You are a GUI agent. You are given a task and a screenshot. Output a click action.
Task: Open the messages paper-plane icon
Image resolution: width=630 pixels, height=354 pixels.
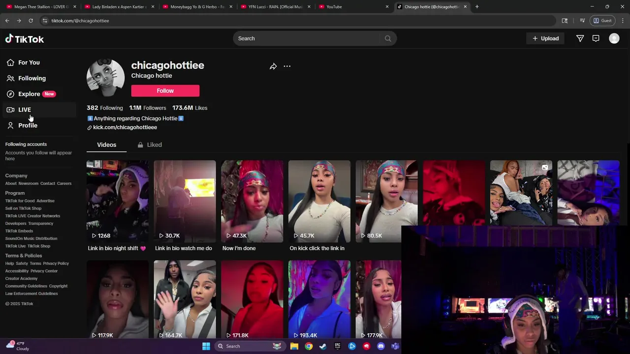(580, 38)
